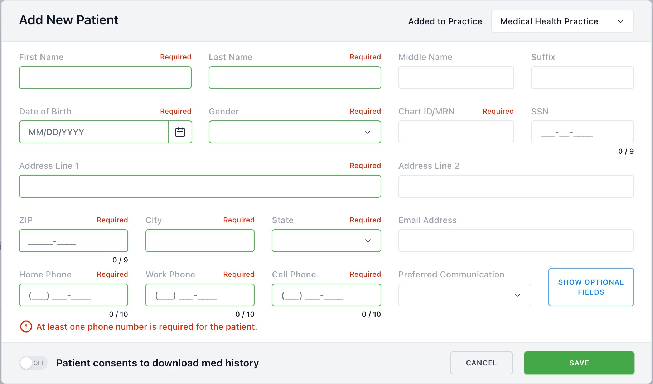The height and width of the screenshot is (384, 653).
Task: Click the Chart ID/MRN field
Action: (x=456, y=132)
